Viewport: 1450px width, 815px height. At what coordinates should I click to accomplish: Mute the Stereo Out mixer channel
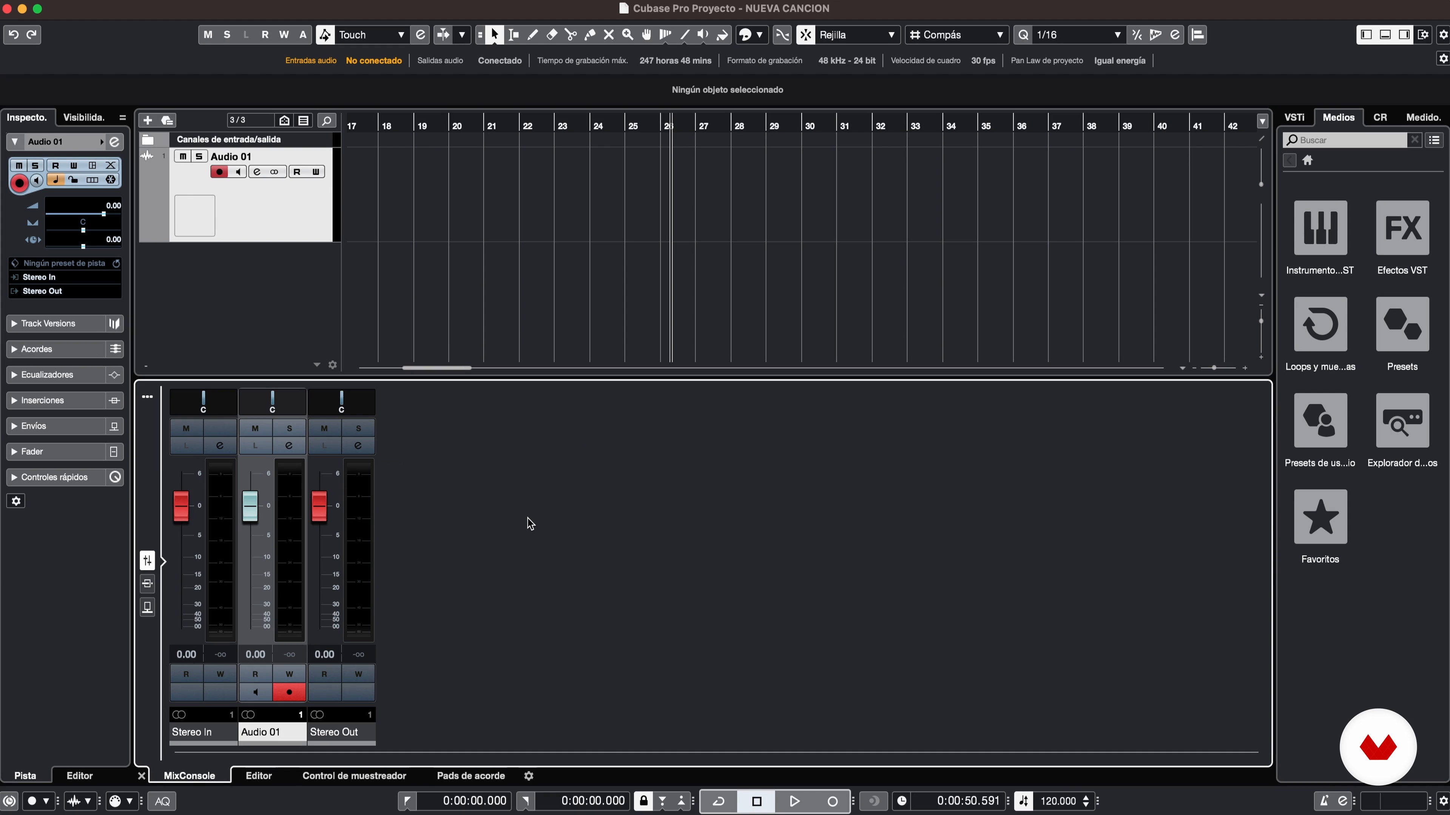[324, 429]
